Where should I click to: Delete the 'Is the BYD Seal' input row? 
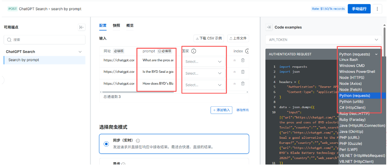[243, 72]
